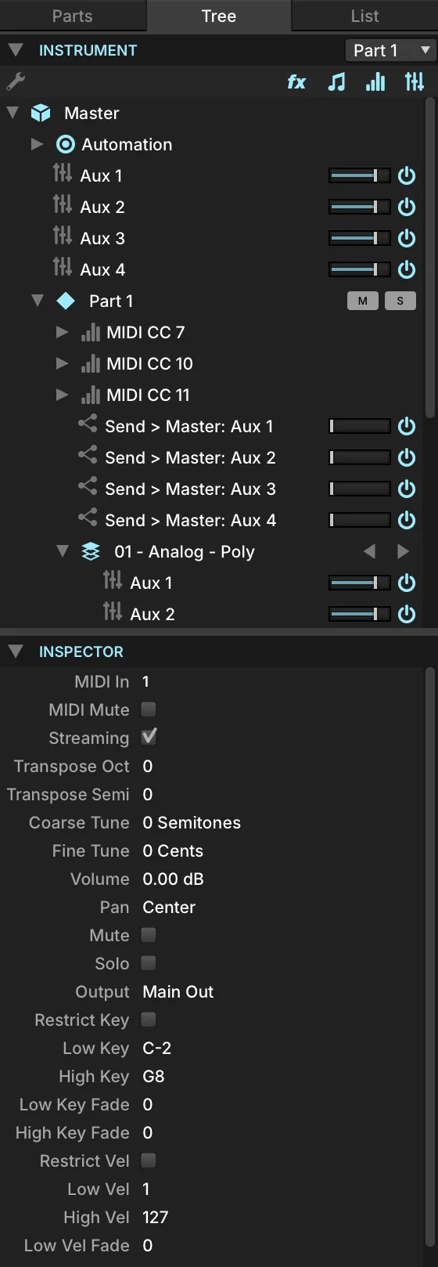Solo Part 1 with the S button
438x1267 pixels.
400,301
